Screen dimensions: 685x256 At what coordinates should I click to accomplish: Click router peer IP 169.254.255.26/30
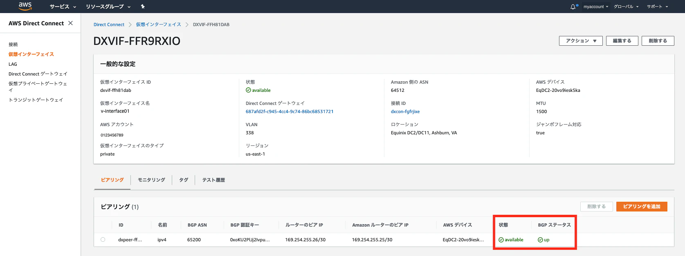[305, 240]
